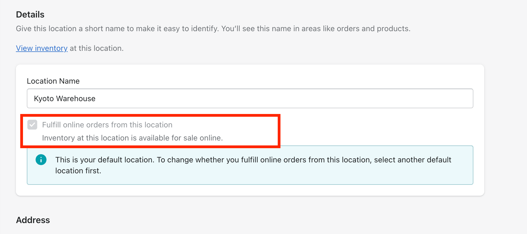Click the Details section heading
The height and width of the screenshot is (234, 527).
point(30,14)
